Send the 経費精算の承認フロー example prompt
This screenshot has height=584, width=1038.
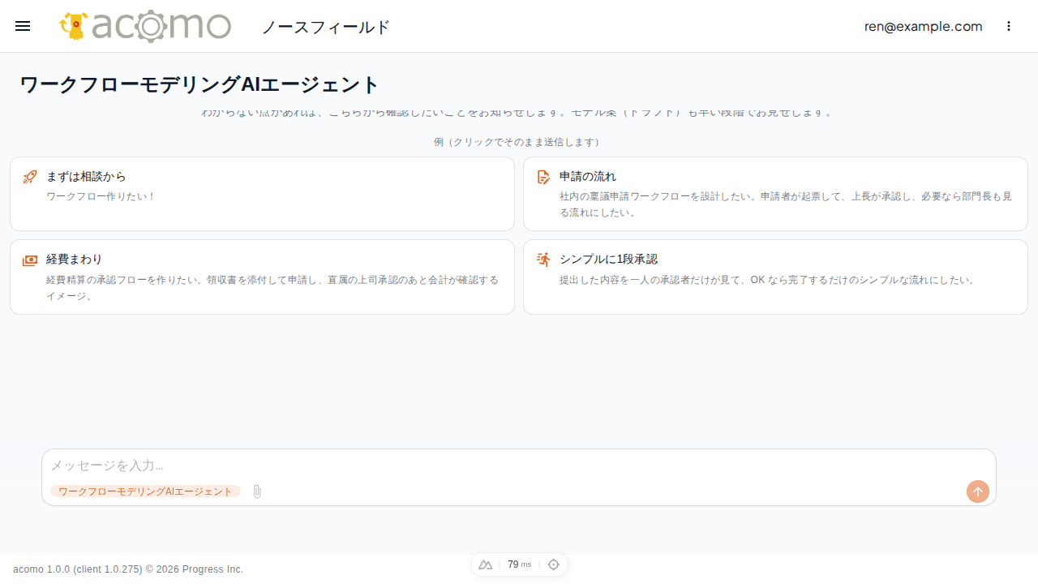(x=262, y=277)
